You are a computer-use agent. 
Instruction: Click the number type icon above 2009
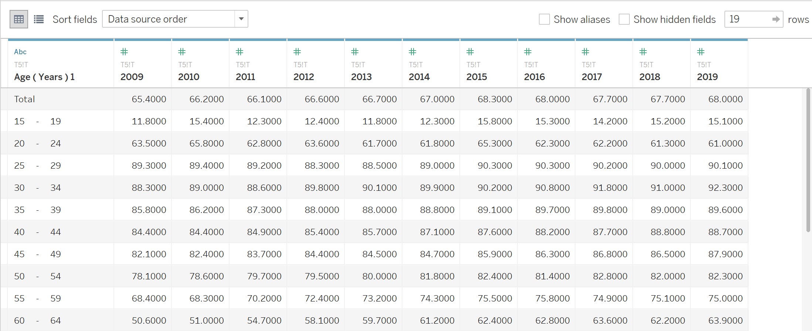click(x=125, y=52)
